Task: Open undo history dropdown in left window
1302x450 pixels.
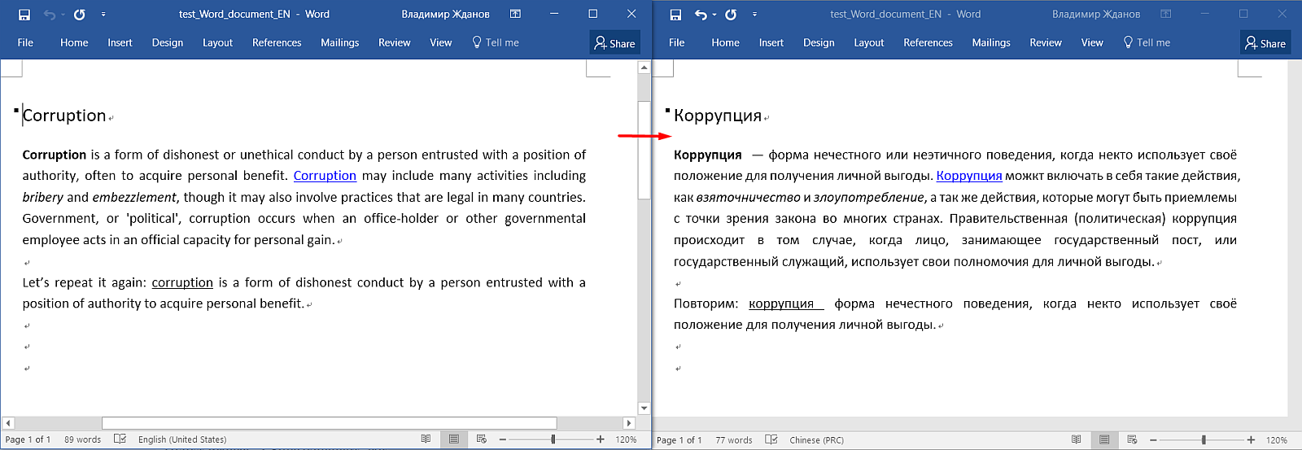Action: tap(63, 15)
